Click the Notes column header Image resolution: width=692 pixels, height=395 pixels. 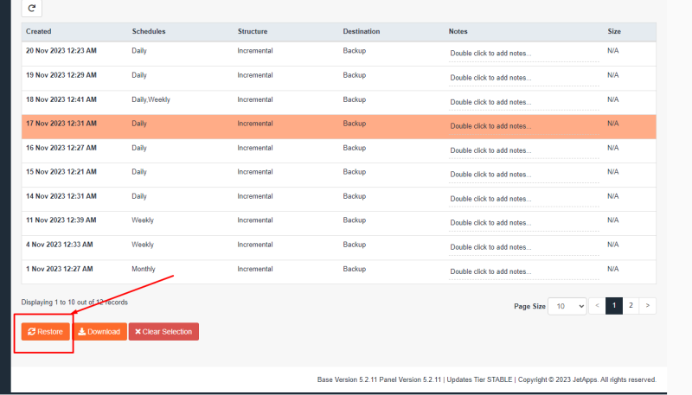(458, 31)
